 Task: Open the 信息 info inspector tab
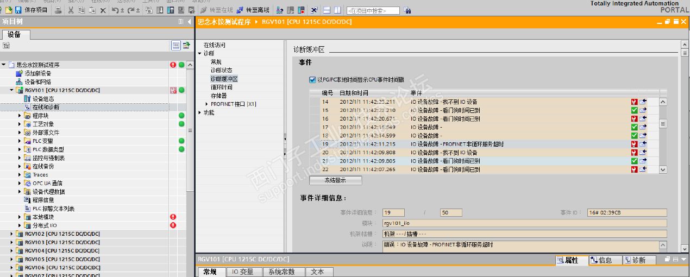pyautogui.click(x=605, y=260)
